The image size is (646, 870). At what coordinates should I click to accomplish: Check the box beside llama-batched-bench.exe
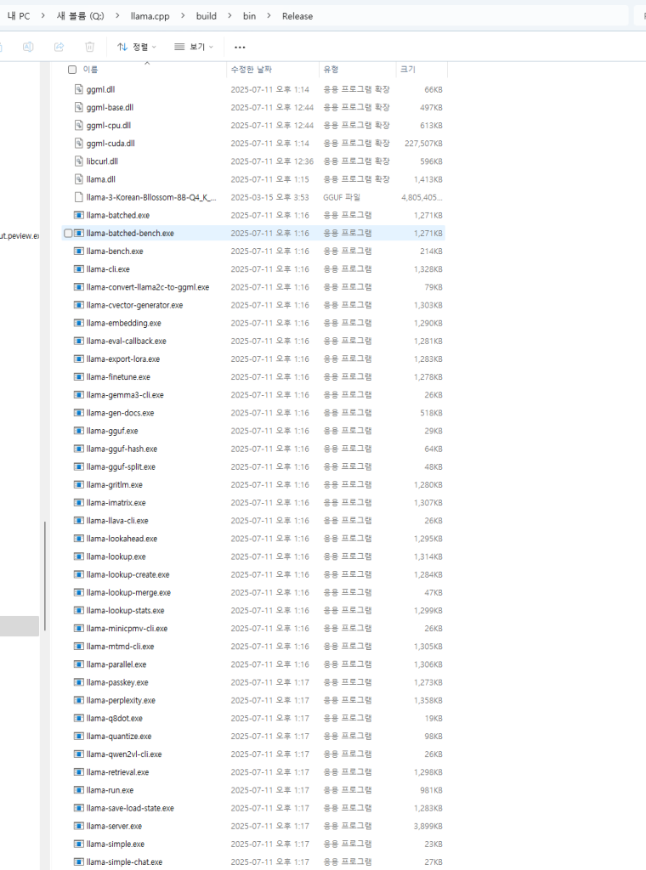pyautogui.click(x=68, y=233)
